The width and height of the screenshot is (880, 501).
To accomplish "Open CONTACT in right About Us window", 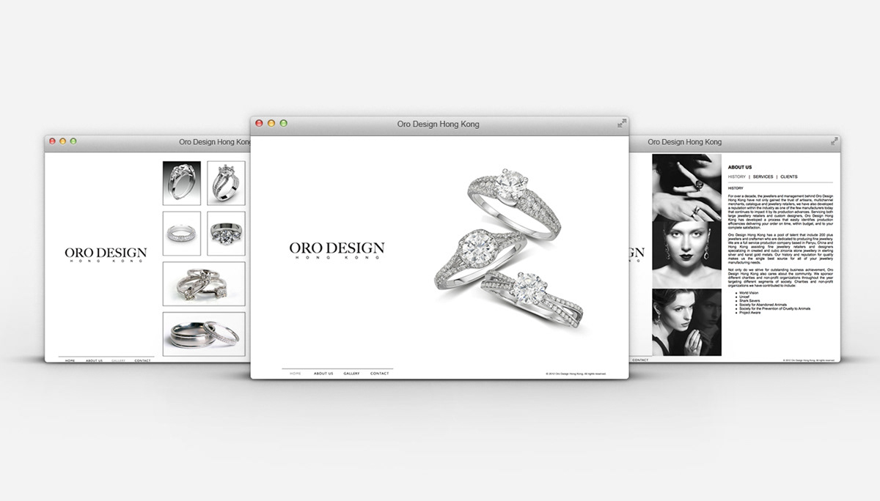I will 639,360.
